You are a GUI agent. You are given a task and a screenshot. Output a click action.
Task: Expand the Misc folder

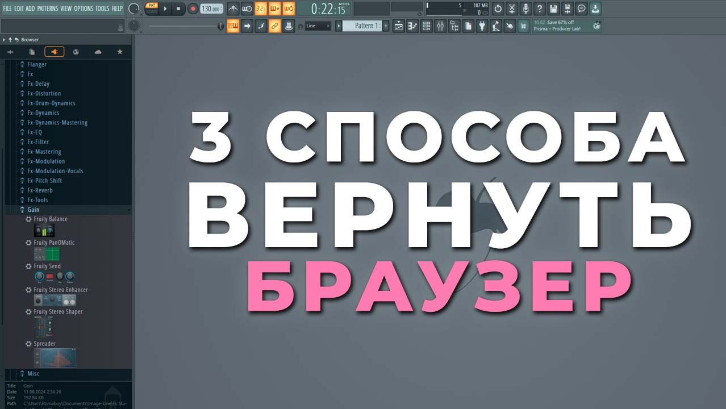[x=33, y=374]
